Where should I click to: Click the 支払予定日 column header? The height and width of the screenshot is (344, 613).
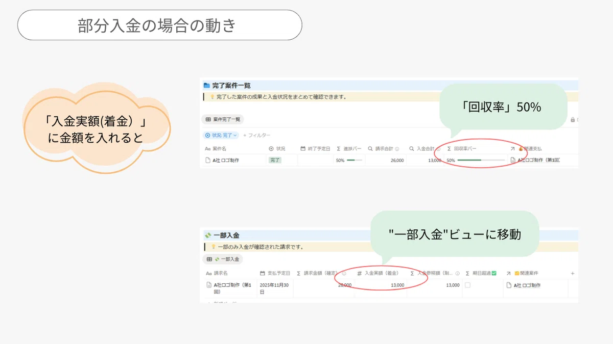coord(275,273)
